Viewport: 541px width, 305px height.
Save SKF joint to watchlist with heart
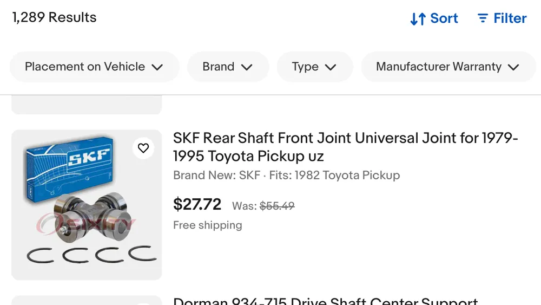(143, 148)
